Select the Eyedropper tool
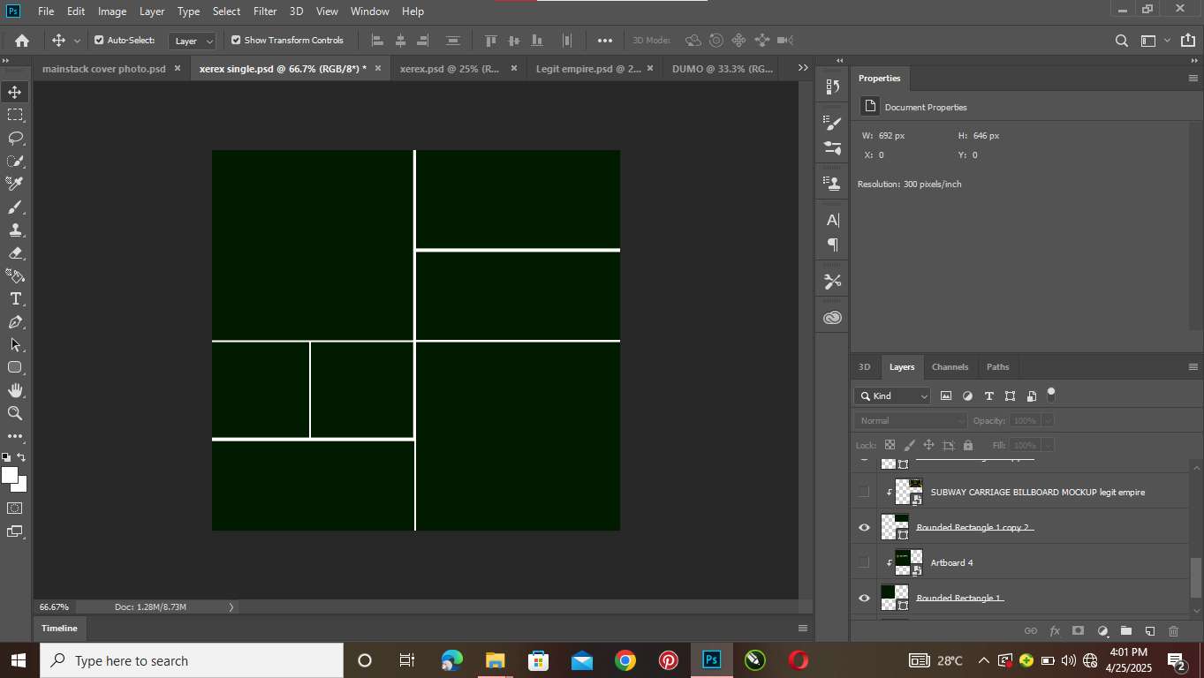 (15, 184)
